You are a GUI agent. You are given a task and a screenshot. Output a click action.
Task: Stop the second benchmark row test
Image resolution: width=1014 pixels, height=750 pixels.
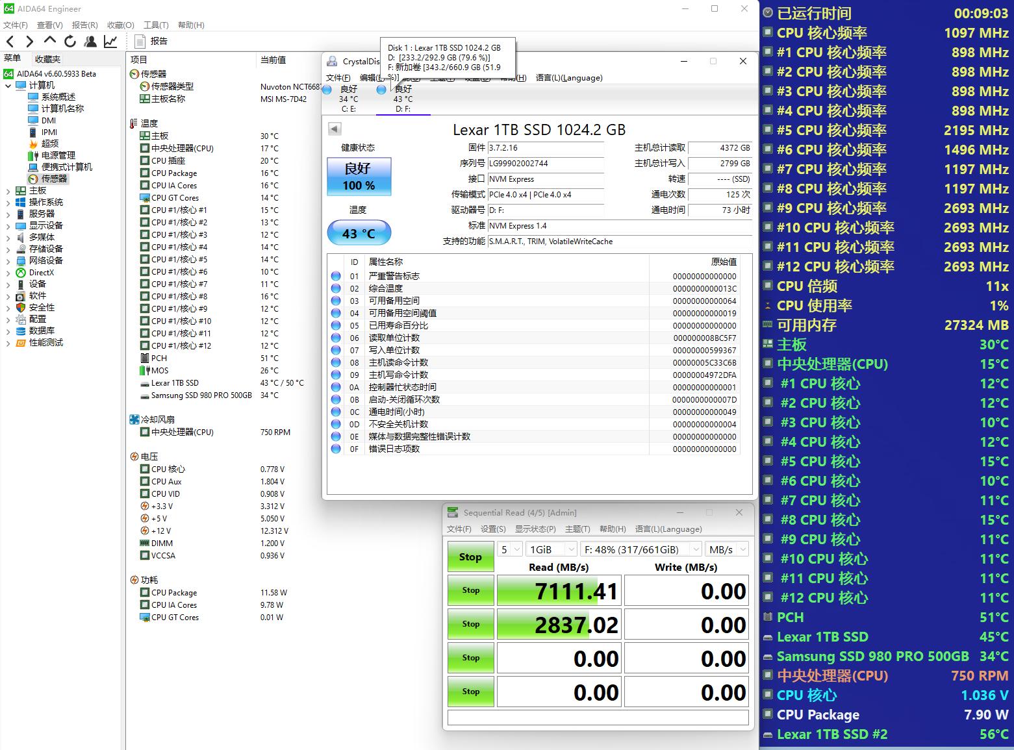click(470, 624)
